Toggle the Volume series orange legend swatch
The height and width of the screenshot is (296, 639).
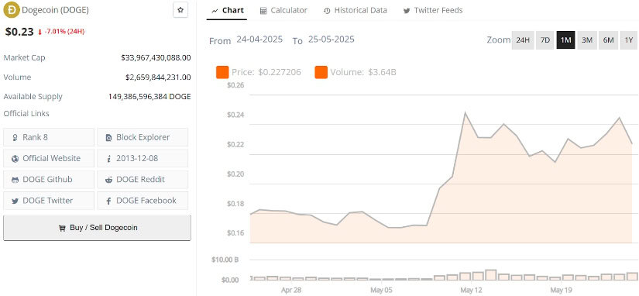(321, 73)
